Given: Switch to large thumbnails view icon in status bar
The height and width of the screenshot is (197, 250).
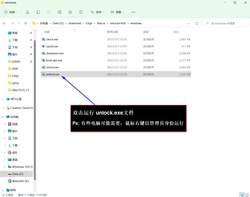Looking at the screenshot, I should 247,195.
